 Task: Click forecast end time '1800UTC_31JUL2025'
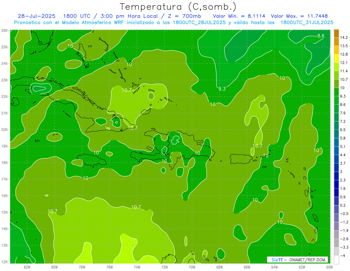point(307,22)
